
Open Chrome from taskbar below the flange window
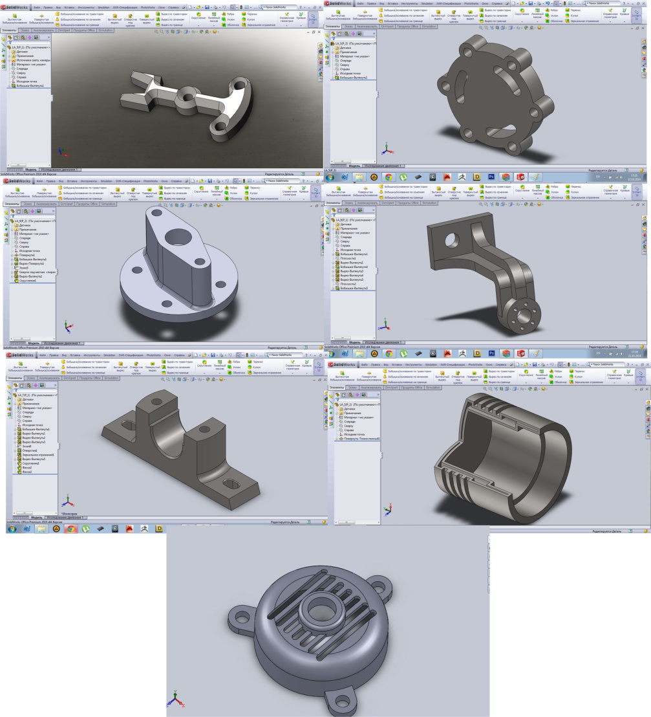point(389,177)
